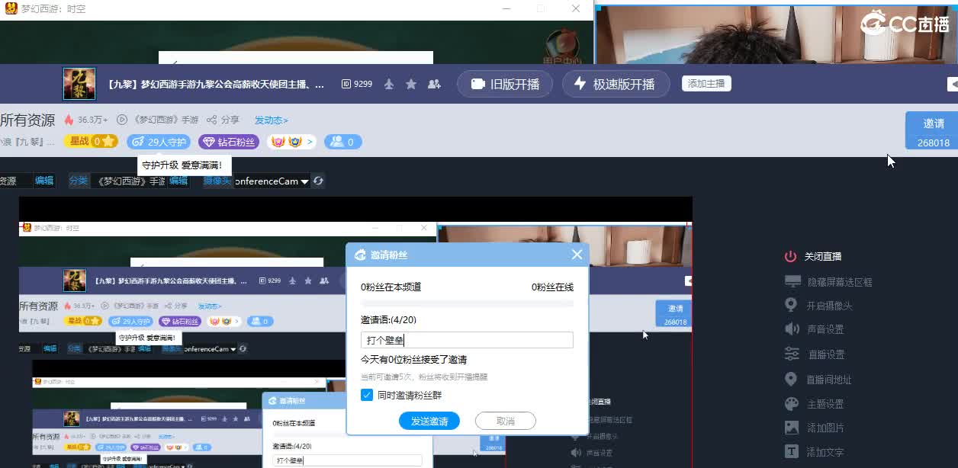Select 开启摄像头 option
The width and height of the screenshot is (958, 468).
(818, 306)
